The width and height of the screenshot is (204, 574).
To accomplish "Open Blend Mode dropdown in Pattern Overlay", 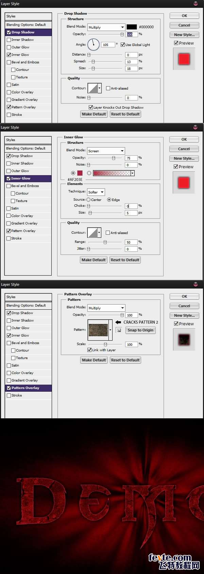I will pos(106,308).
